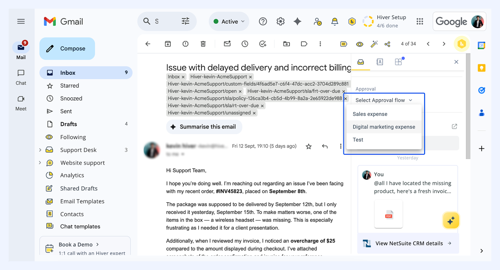Open search options filter icon
500x270 pixels.
(185, 21)
